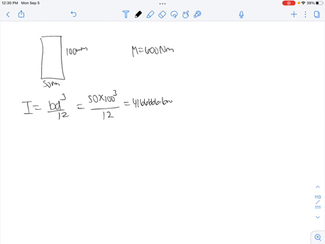The width and height of the screenshot is (325, 244).
Task: Select the Pen tool
Action: pos(138,14)
